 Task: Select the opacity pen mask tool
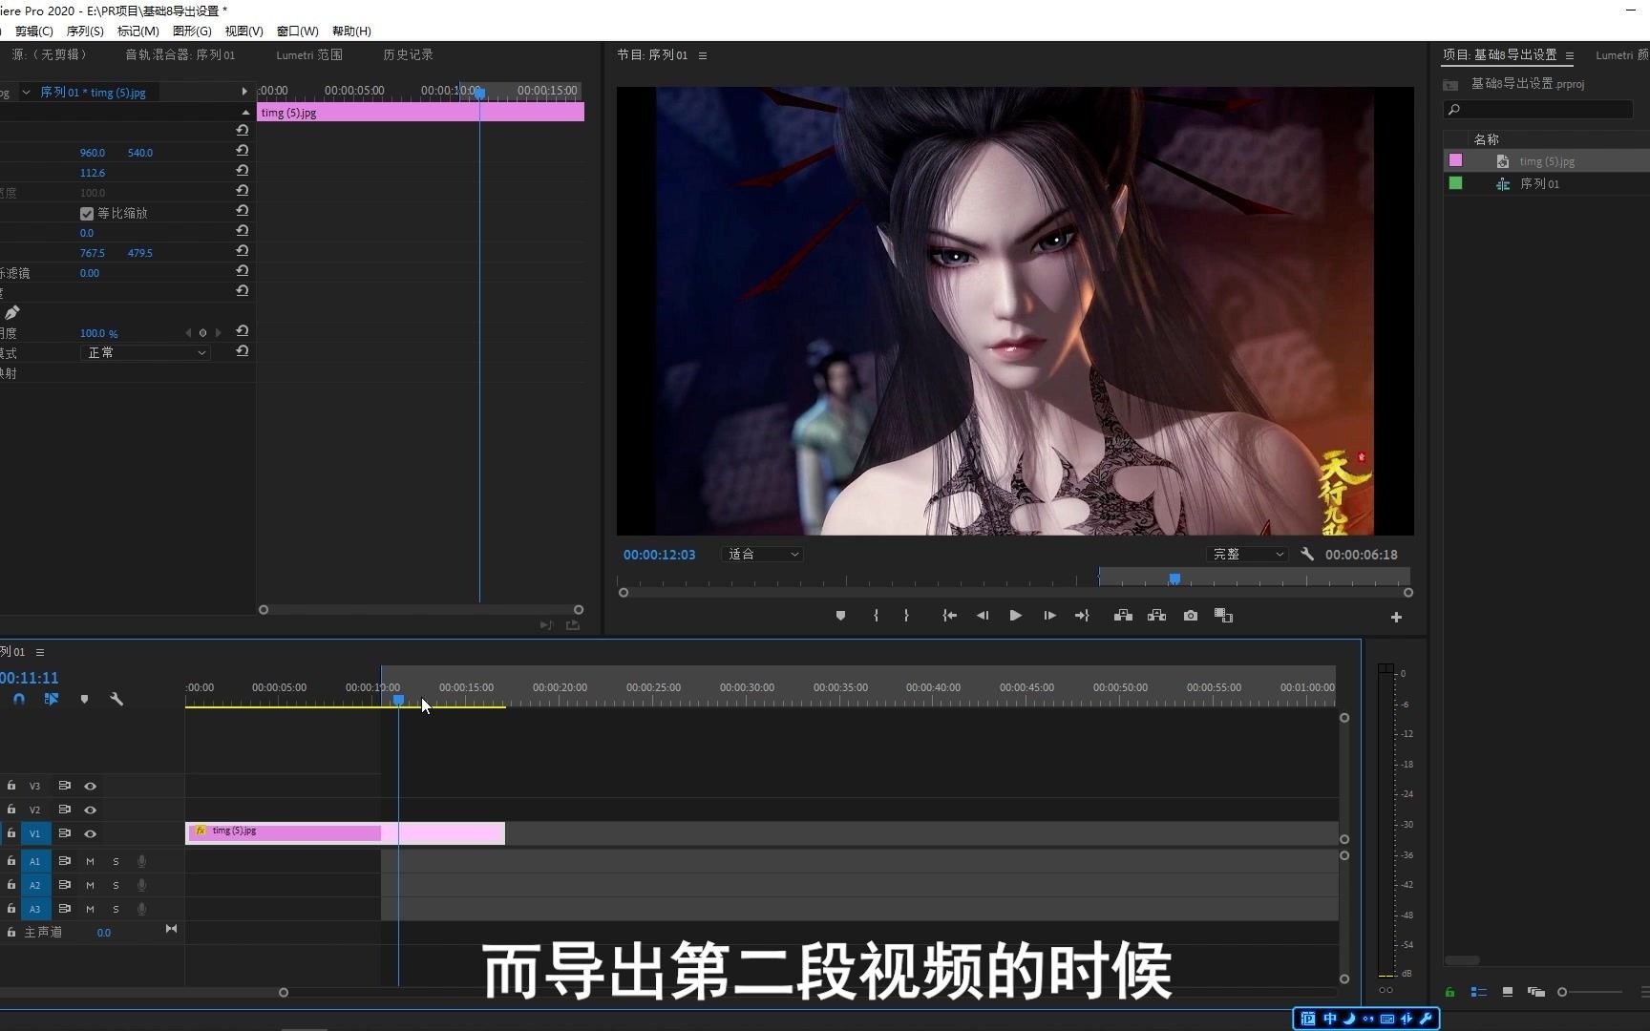[11, 312]
